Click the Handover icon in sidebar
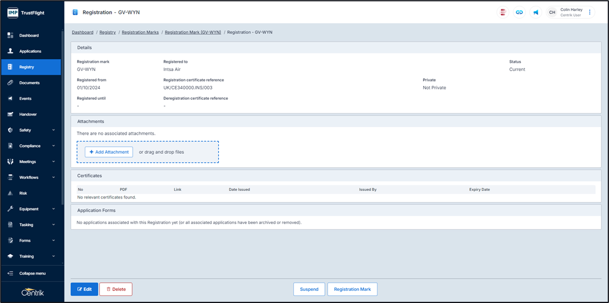 10,114
